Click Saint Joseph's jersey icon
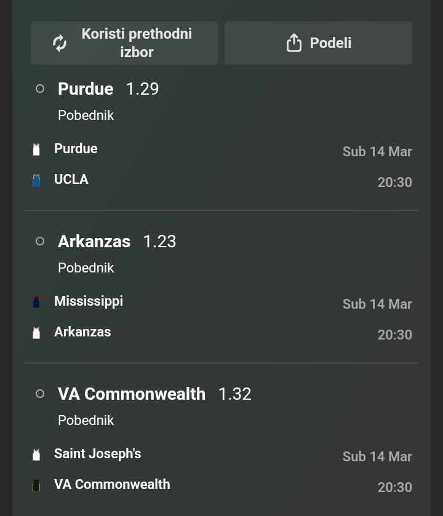The image size is (443, 516). pos(36,454)
